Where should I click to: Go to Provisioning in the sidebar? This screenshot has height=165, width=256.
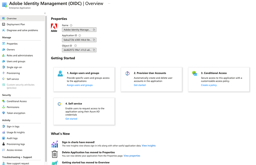[13, 73]
